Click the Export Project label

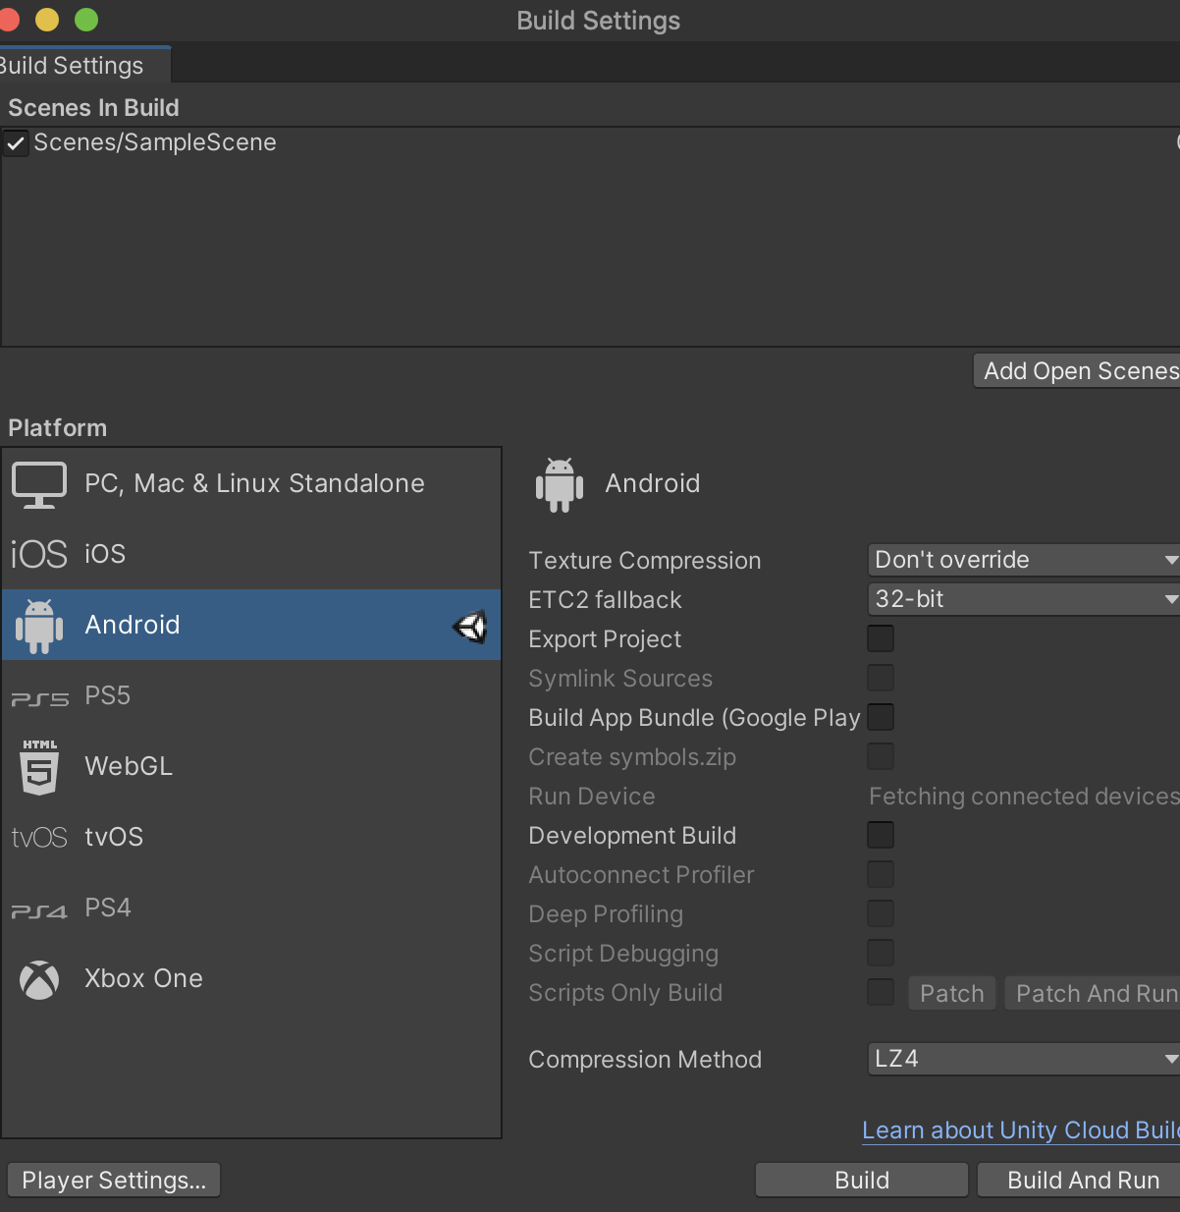605,639
